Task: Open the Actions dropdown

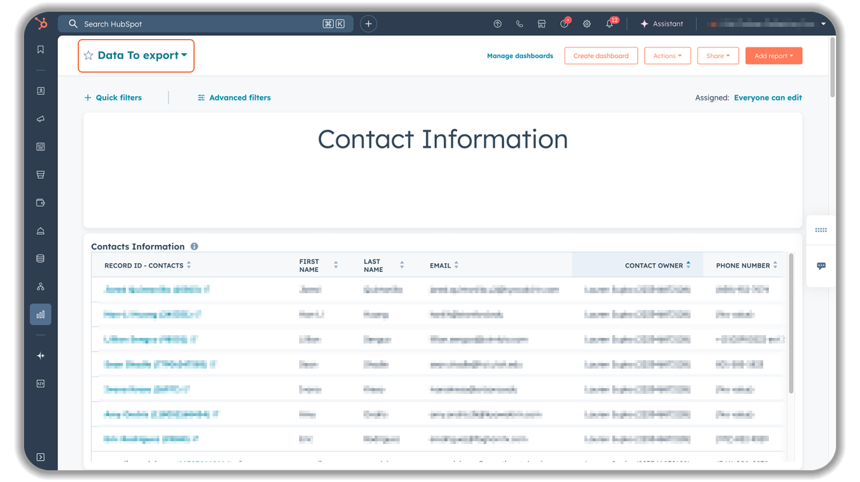Action: click(x=667, y=56)
